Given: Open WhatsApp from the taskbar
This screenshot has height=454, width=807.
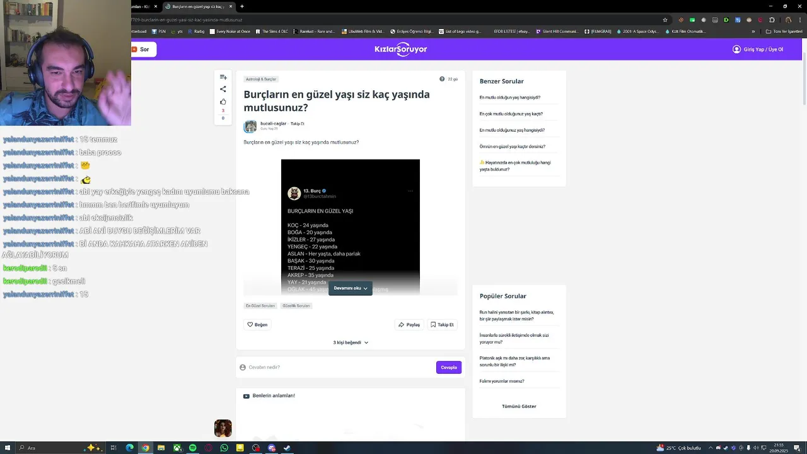Looking at the screenshot, I should 224,448.
